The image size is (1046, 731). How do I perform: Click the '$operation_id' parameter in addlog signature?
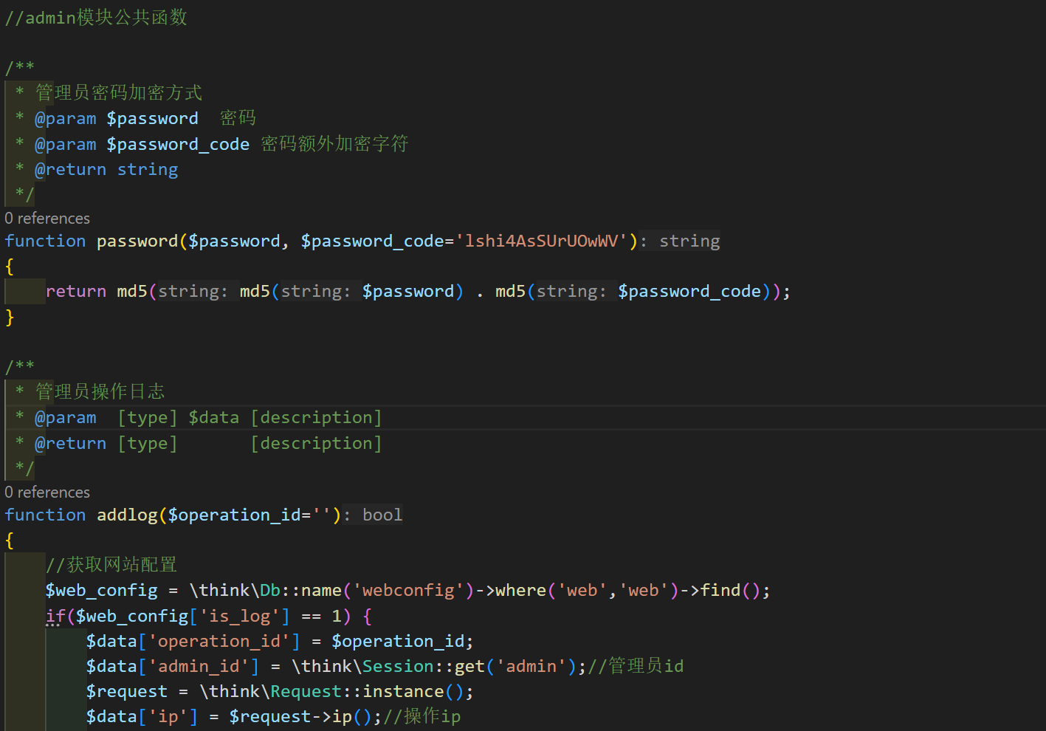(x=235, y=515)
